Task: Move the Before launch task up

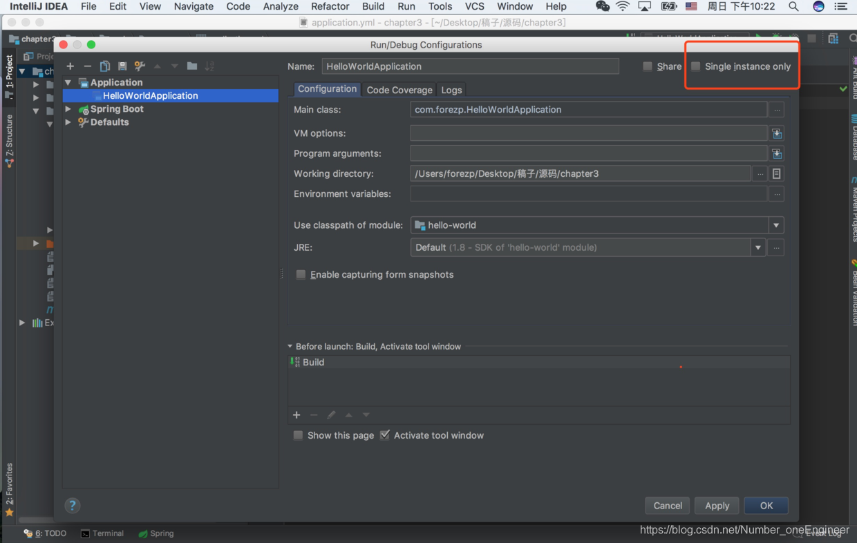Action: tap(349, 415)
